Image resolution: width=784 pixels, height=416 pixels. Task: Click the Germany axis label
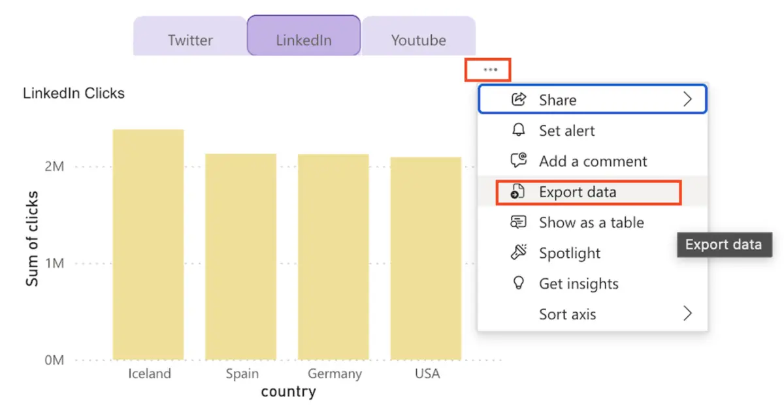[335, 374]
